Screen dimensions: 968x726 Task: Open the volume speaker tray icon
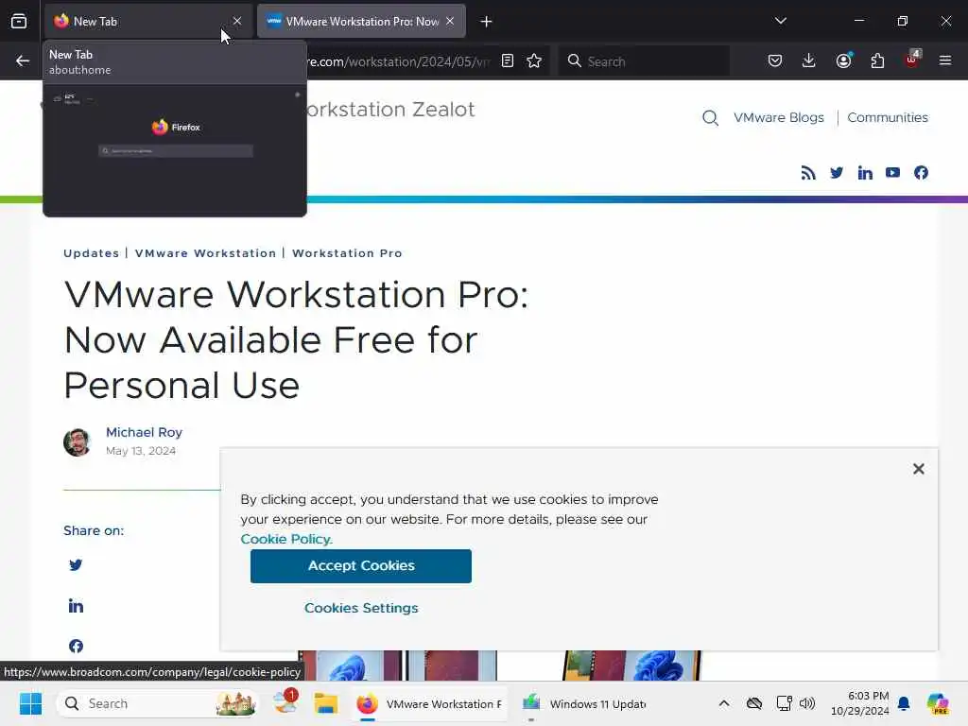807,703
